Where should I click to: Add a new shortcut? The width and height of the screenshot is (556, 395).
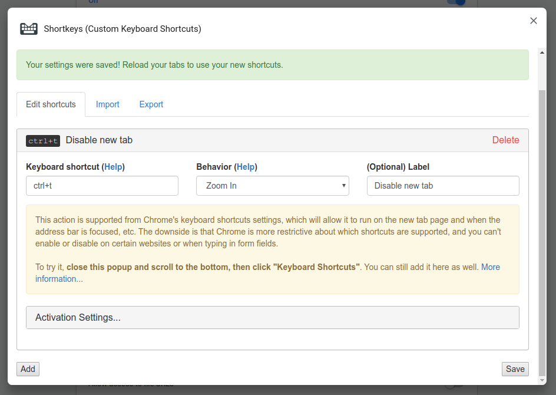pyautogui.click(x=28, y=369)
